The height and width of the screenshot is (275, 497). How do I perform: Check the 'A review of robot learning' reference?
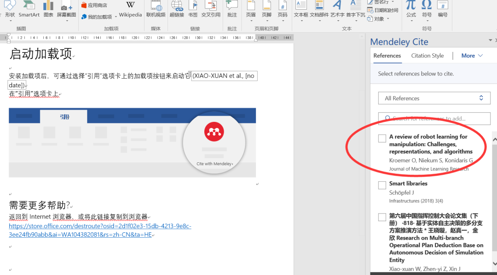(382, 138)
